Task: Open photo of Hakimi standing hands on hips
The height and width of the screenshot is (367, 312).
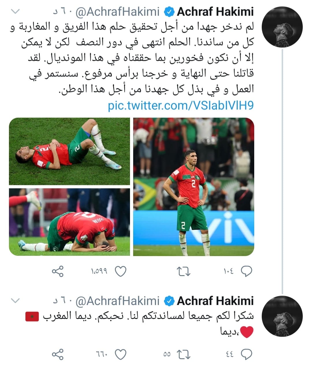Action: (194, 187)
